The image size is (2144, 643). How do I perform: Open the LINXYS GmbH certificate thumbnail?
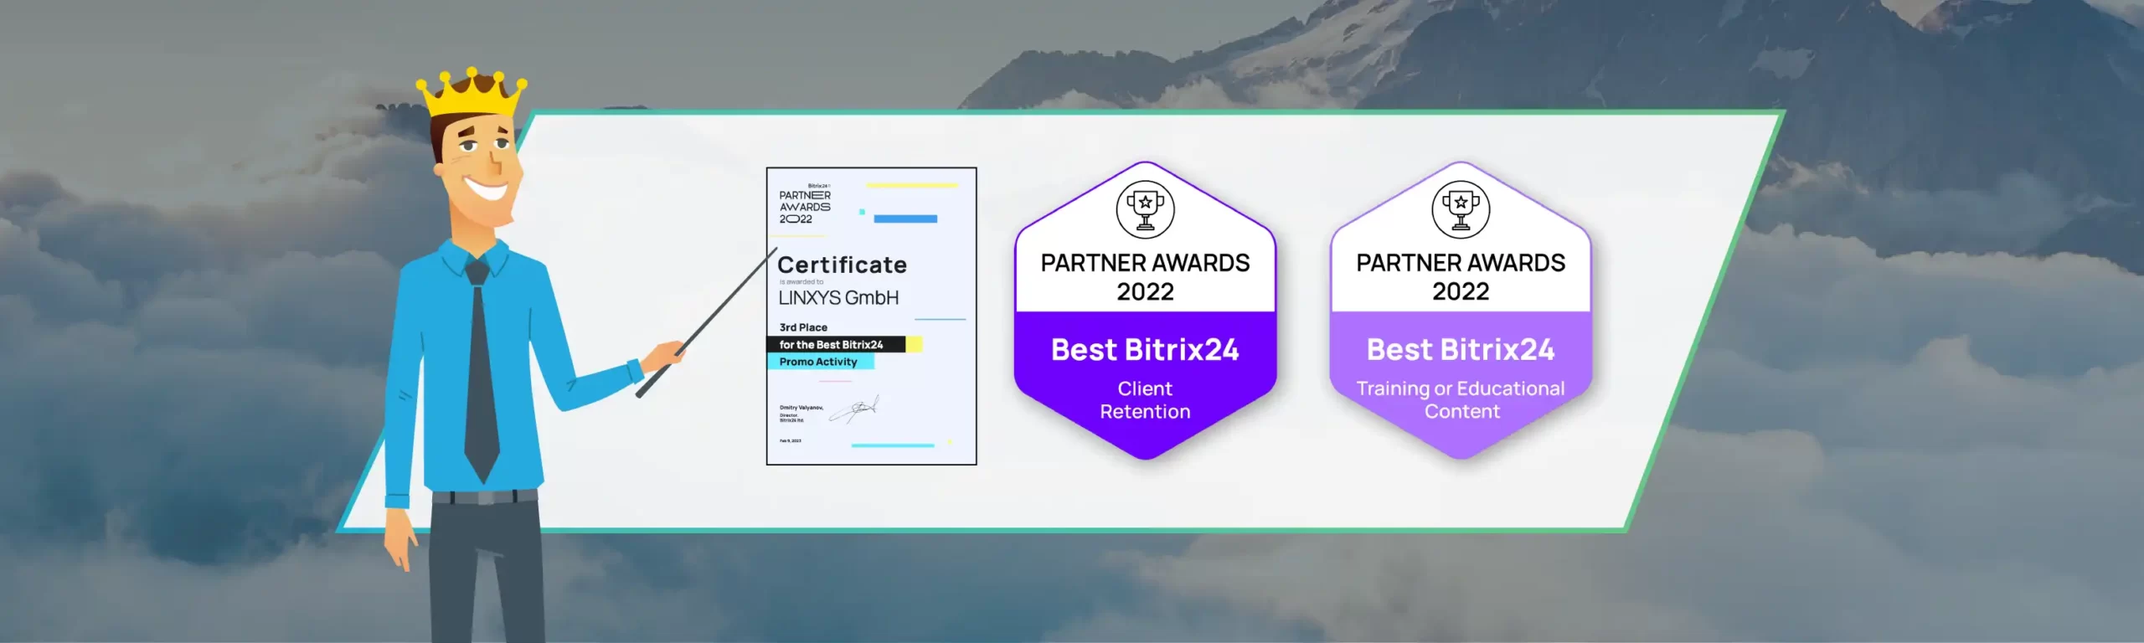click(871, 316)
